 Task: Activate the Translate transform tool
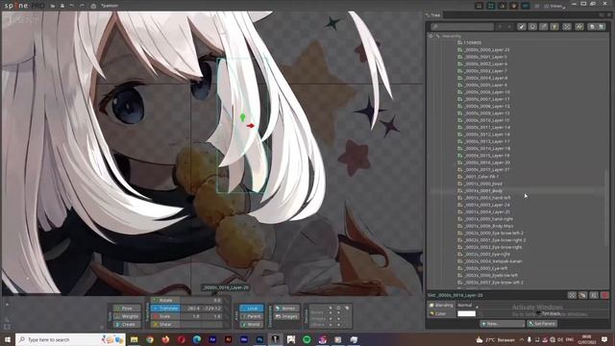pyautogui.click(x=164, y=309)
